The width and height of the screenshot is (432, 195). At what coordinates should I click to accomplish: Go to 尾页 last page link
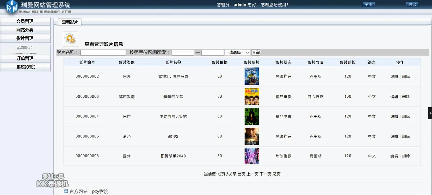[276, 174]
